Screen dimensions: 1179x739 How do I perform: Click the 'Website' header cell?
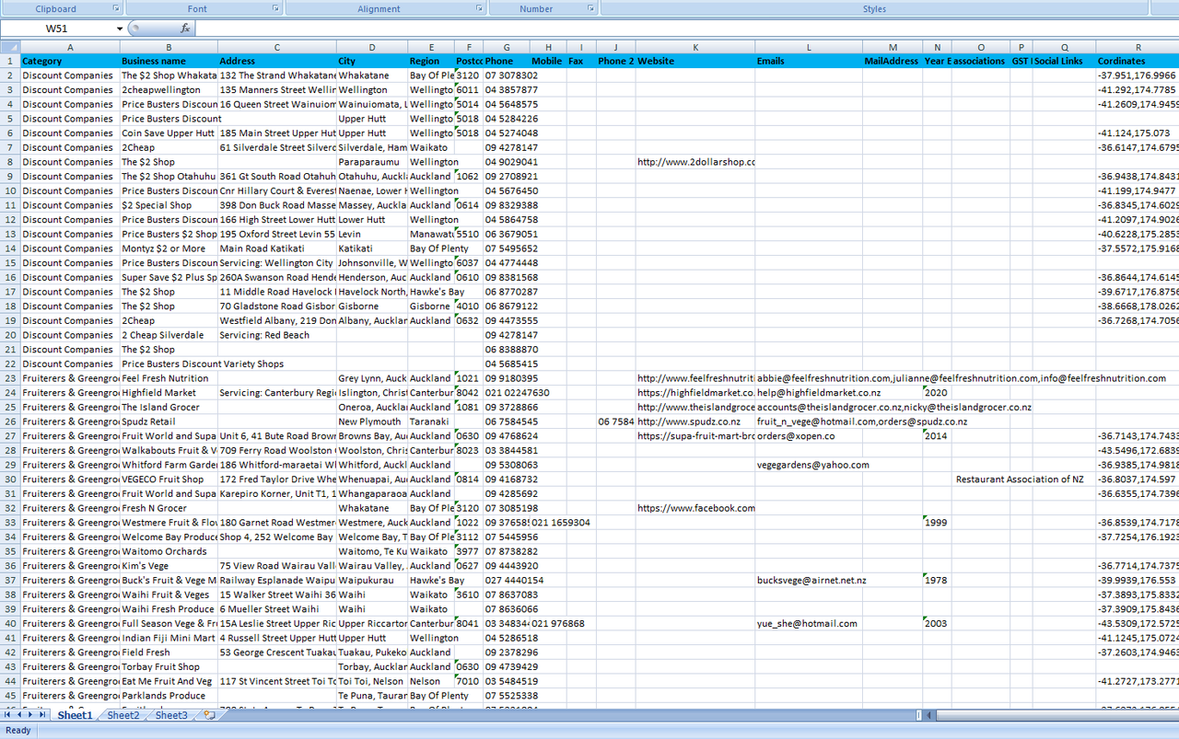point(695,61)
